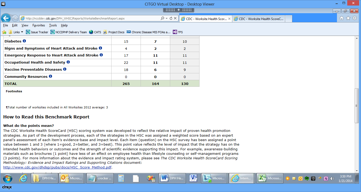
Task: Open the Issue Tracker favorite
Action: [37, 32]
